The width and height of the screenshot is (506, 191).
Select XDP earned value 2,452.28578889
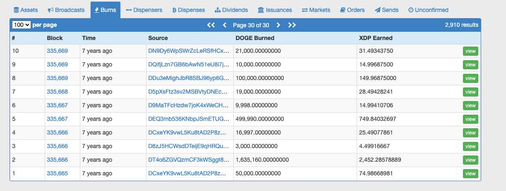380,160
